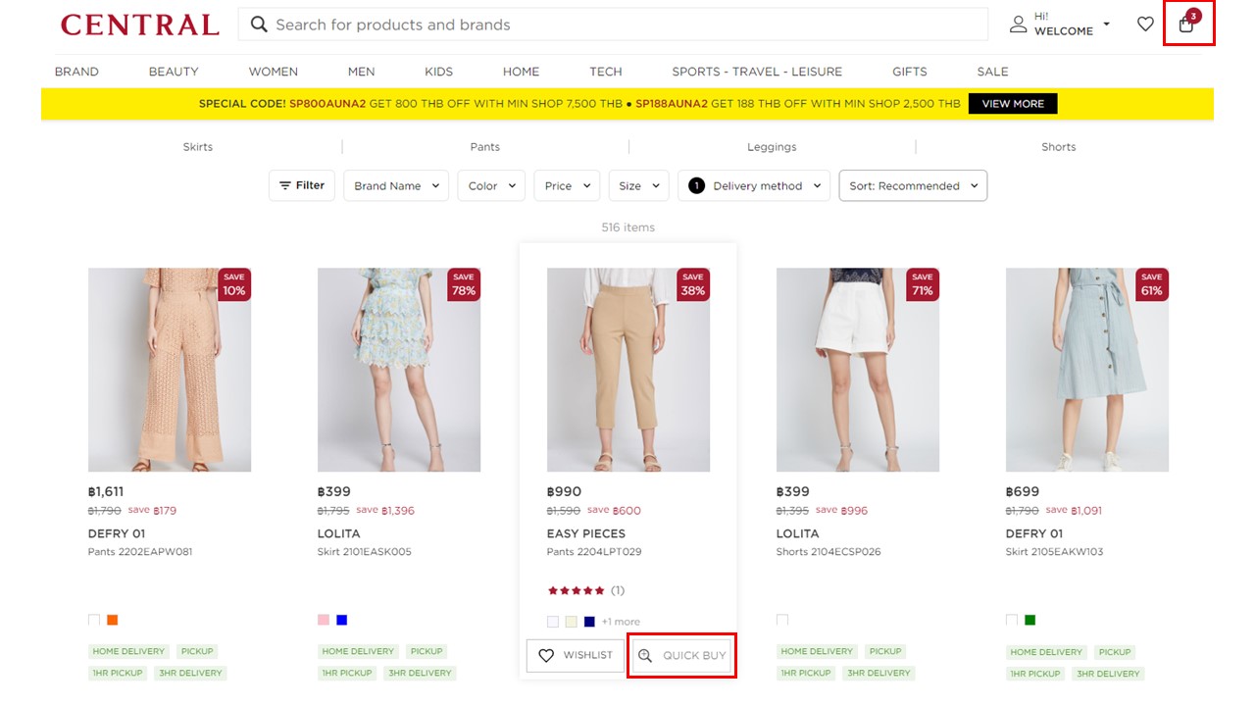Click the magnifier icon on QUICK BUY
Viewport: 1255px width, 706px height.
[x=645, y=655]
